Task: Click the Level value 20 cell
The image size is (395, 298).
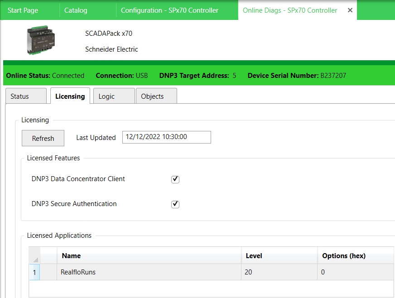Action: [279, 272]
